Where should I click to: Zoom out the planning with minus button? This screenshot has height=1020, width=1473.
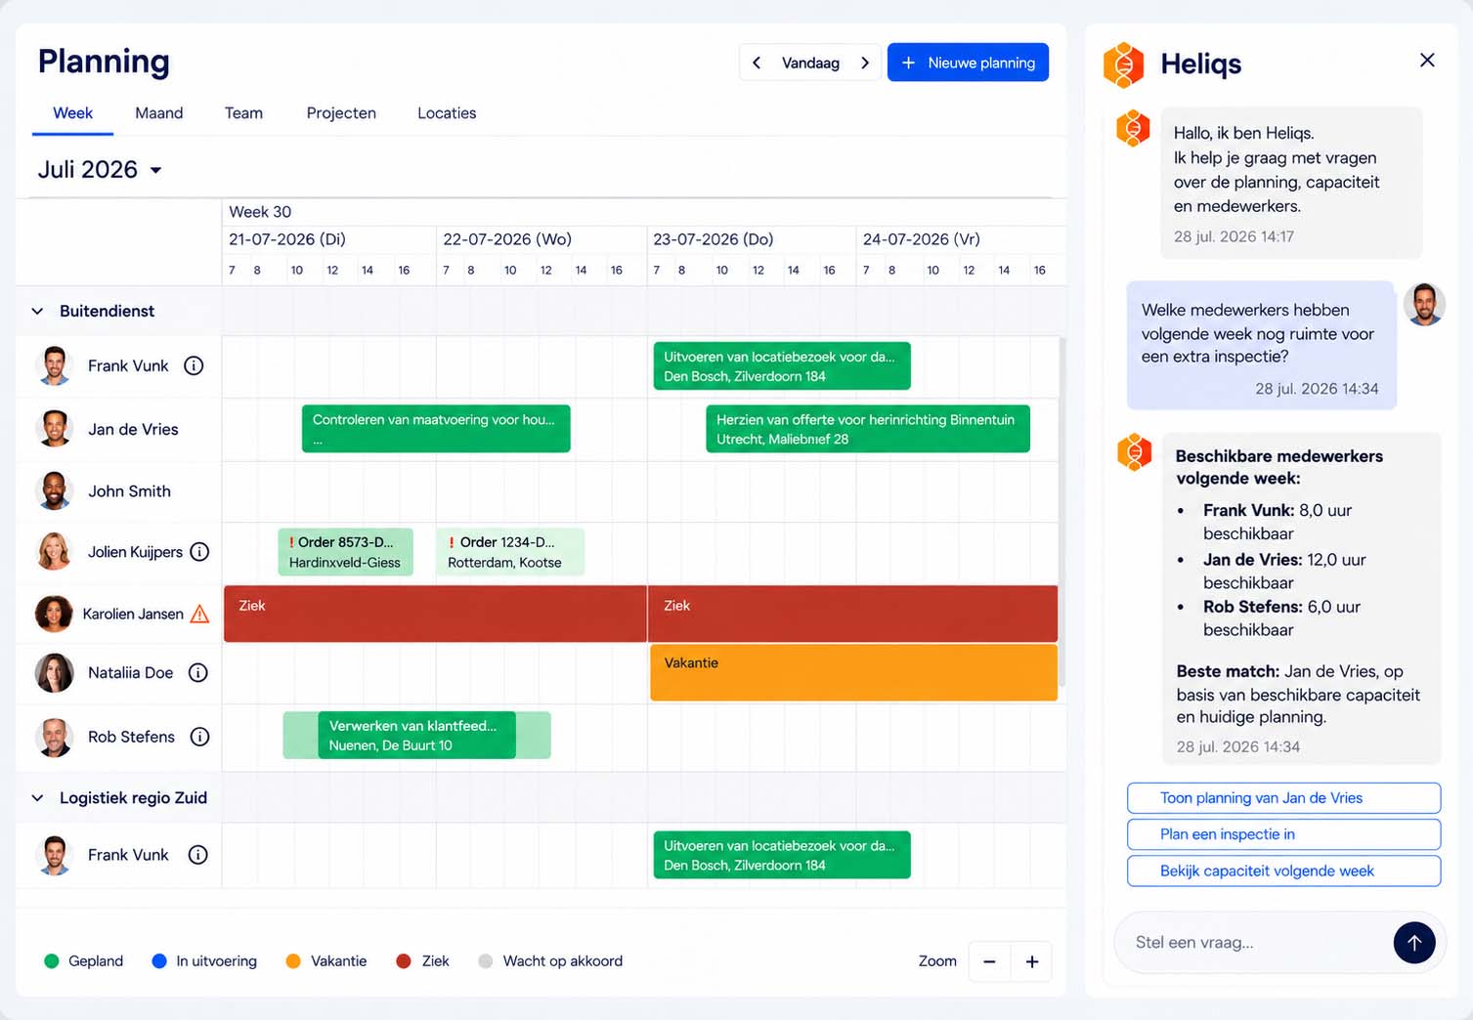(989, 961)
